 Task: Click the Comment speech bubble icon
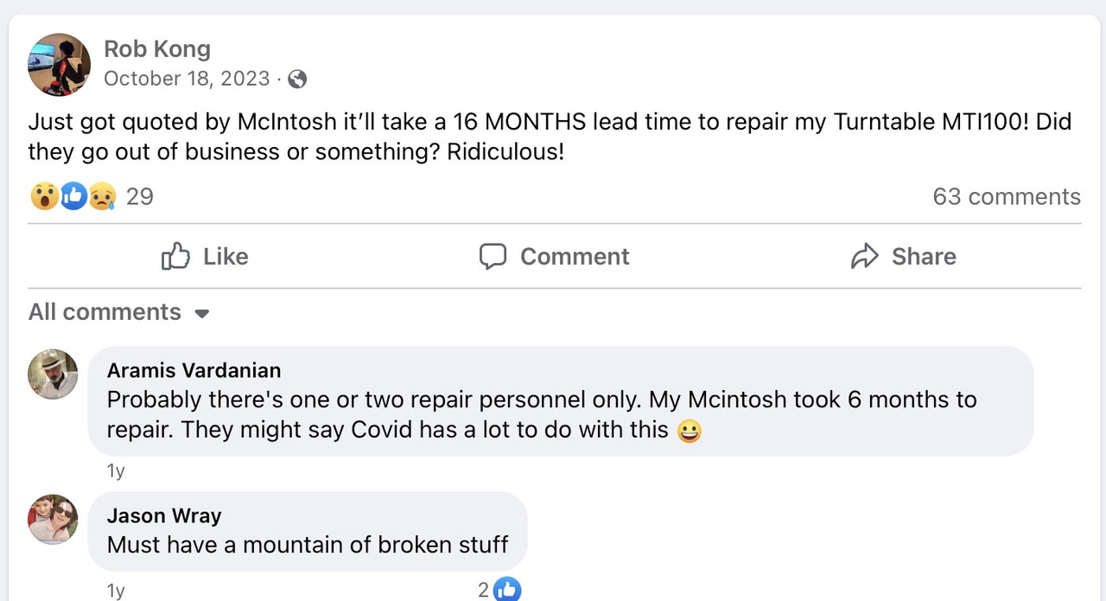pos(493,256)
